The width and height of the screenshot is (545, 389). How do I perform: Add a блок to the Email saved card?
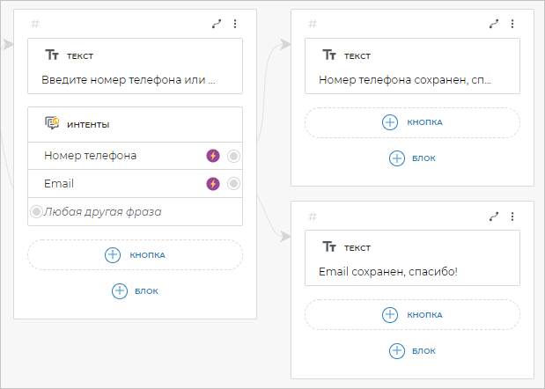(x=412, y=350)
